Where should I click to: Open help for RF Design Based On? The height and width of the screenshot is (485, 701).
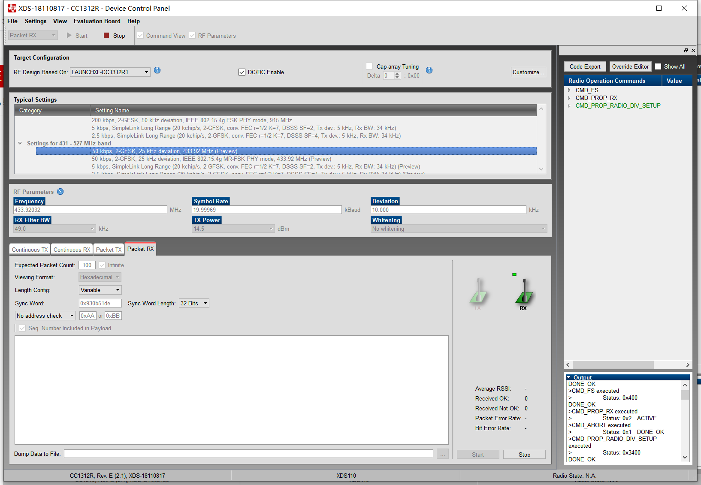click(157, 70)
